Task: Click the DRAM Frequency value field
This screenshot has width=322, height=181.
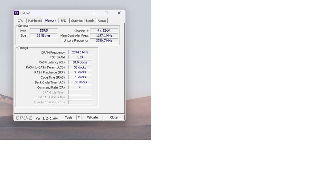Action: [x=80, y=52]
